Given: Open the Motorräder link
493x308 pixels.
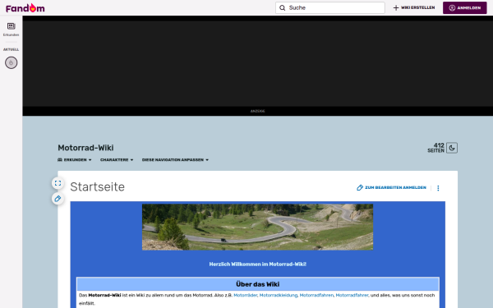Looking at the screenshot, I should (x=245, y=295).
